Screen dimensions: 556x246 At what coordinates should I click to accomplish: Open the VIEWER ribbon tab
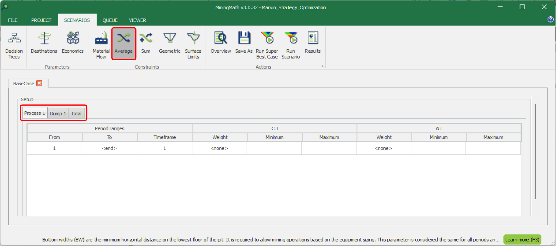pyautogui.click(x=138, y=20)
